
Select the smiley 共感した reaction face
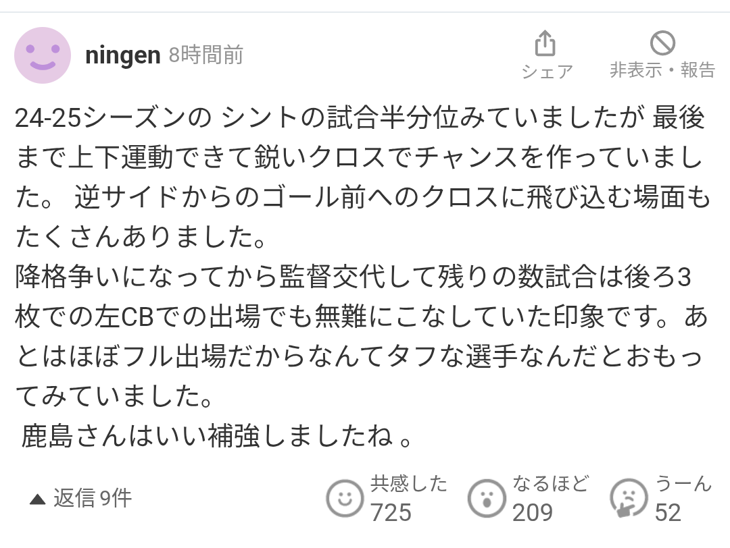coord(345,498)
